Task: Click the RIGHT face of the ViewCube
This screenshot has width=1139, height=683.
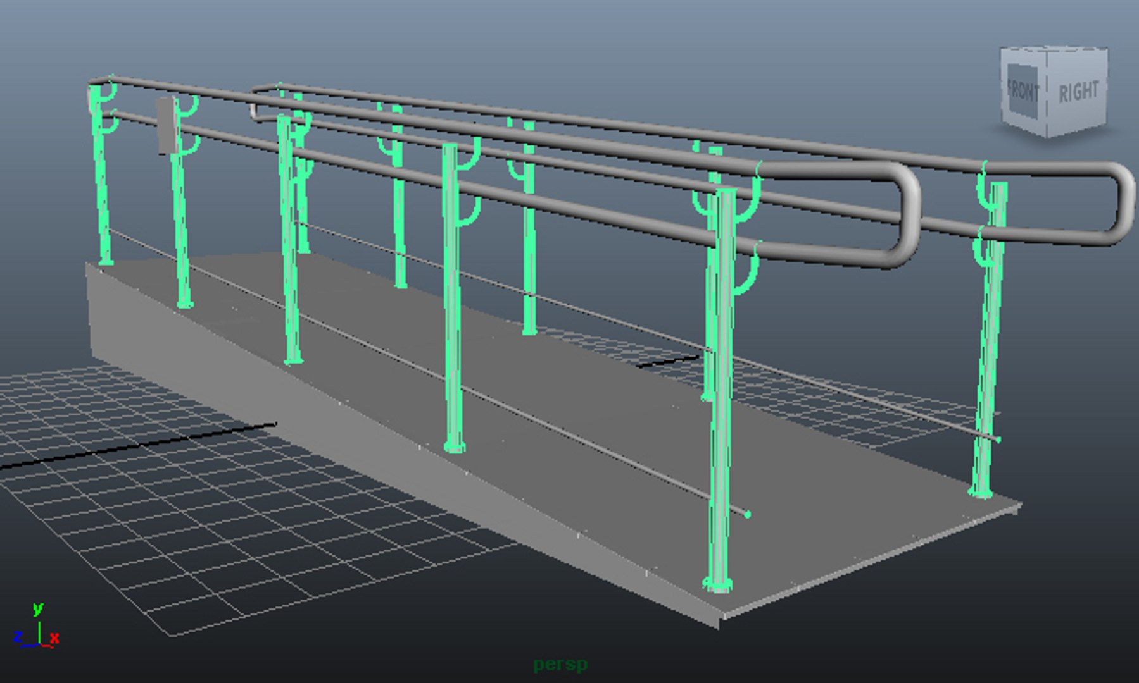Action: 1078,92
